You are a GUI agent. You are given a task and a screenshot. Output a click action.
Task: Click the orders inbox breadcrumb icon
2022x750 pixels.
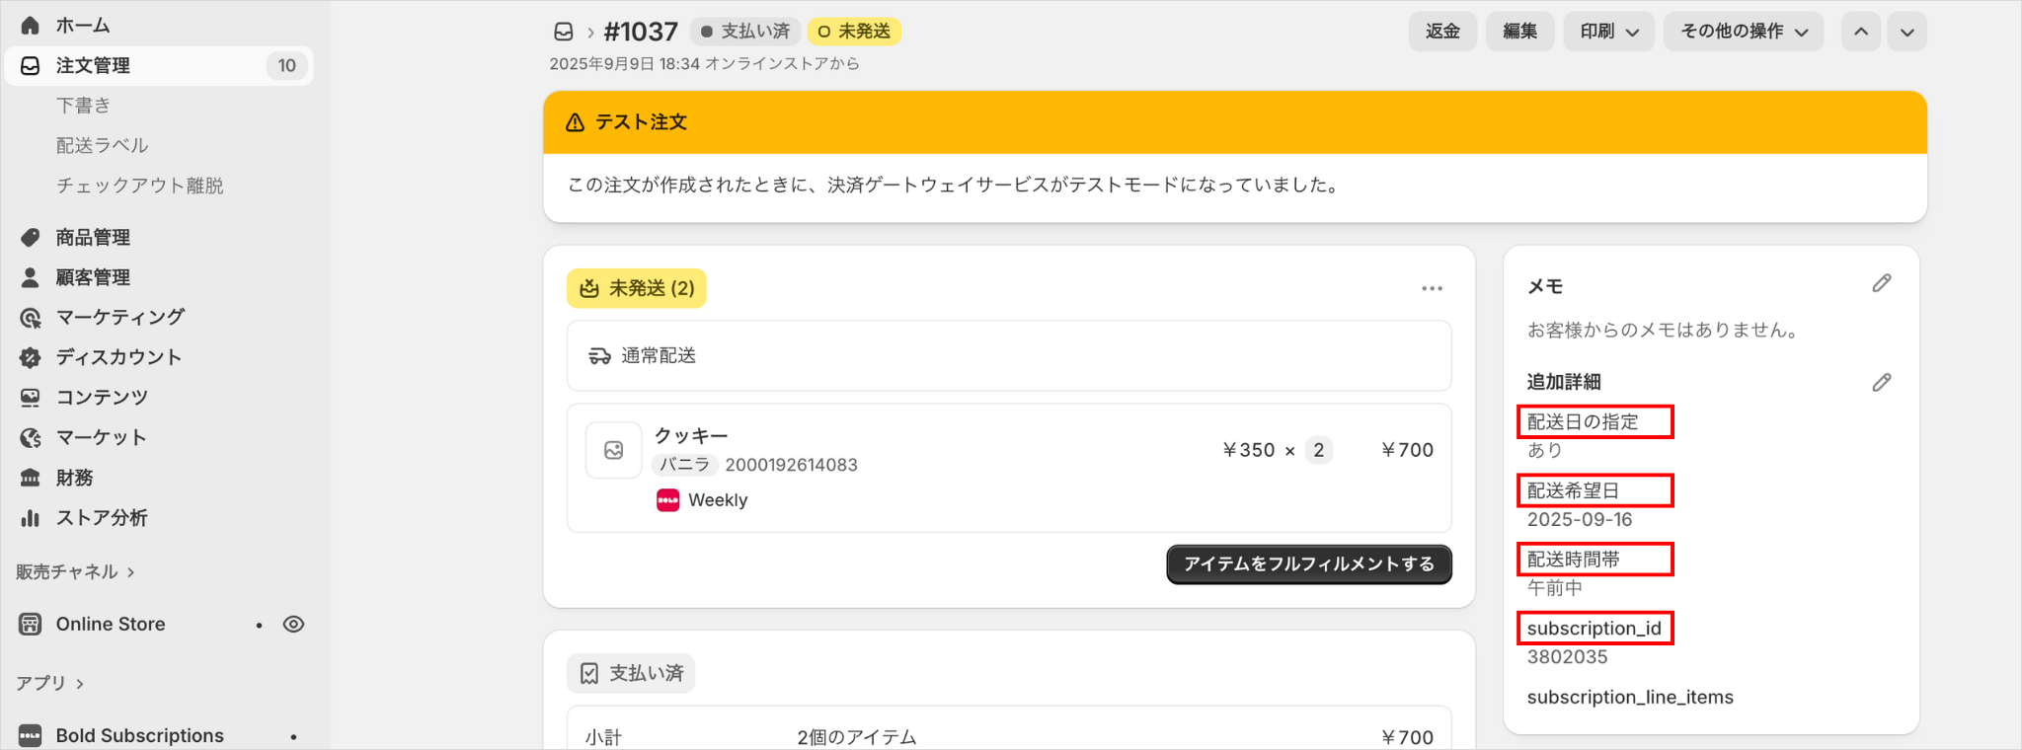(x=564, y=32)
